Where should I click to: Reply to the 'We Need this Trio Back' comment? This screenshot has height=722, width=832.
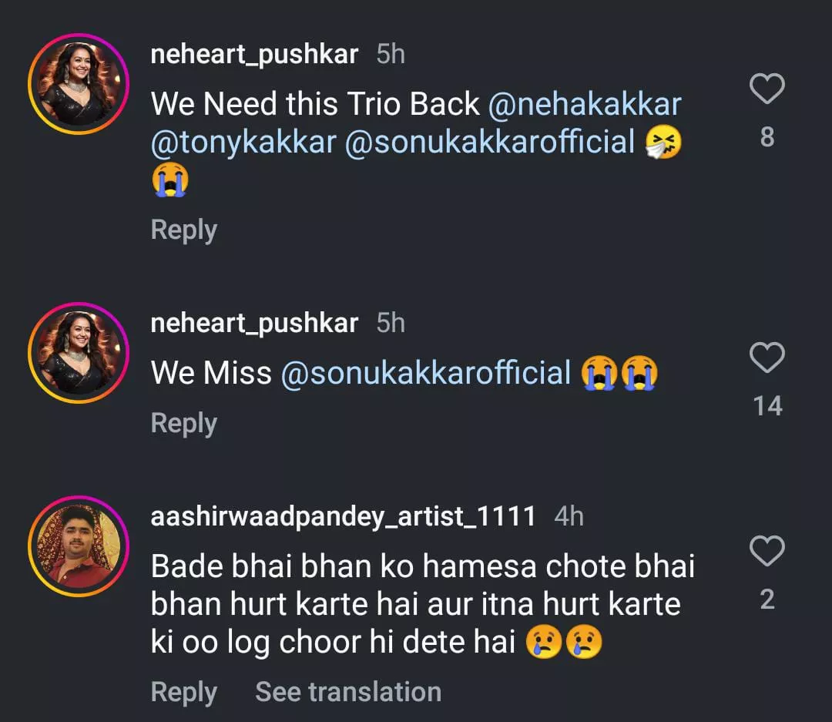[x=183, y=230]
